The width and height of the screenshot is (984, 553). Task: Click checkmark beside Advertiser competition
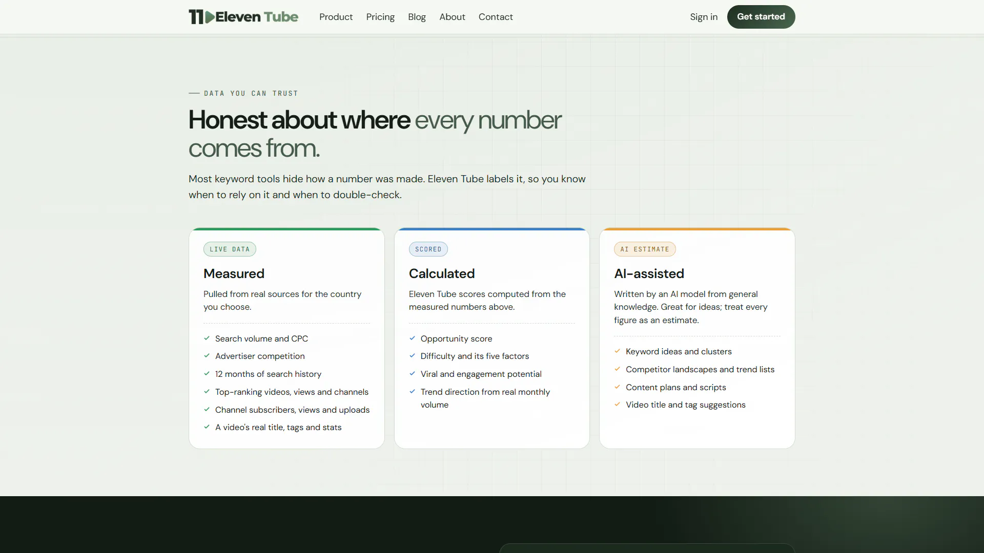click(207, 355)
